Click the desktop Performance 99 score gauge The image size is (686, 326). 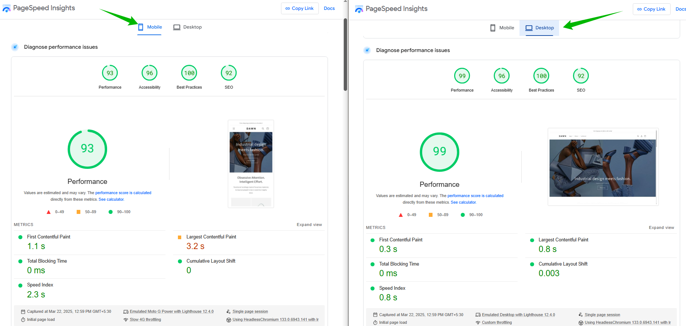[x=462, y=76]
